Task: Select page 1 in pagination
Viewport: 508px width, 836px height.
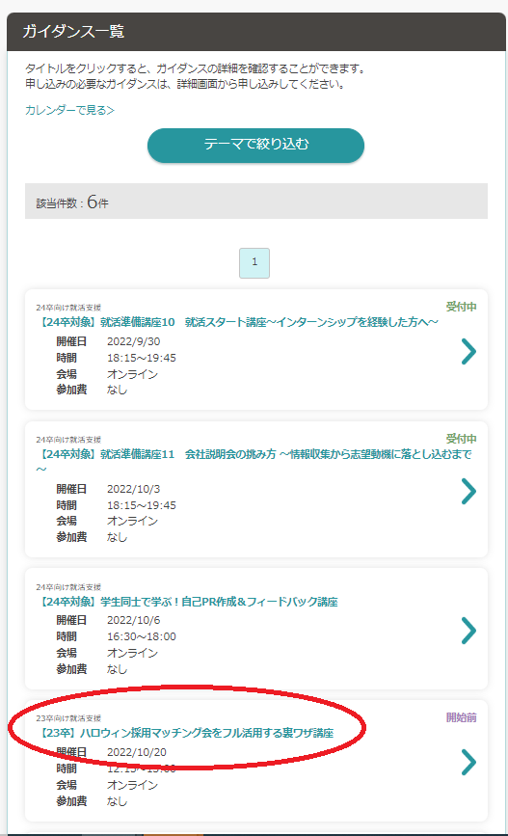Action: (x=254, y=263)
